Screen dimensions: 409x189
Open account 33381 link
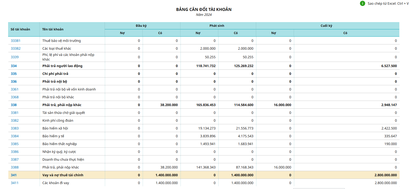[15, 41]
